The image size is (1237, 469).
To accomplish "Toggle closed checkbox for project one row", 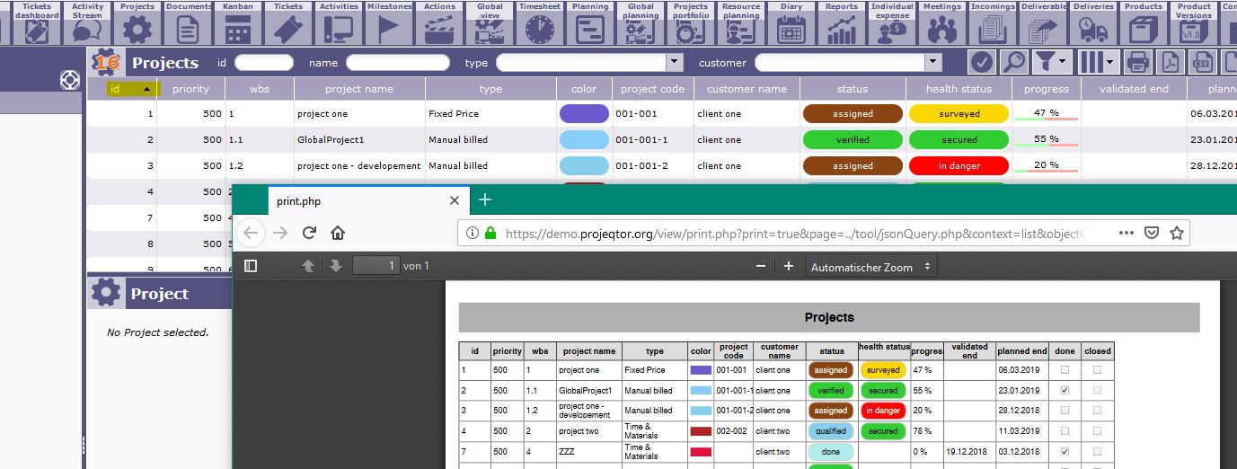I will pyautogui.click(x=1097, y=370).
